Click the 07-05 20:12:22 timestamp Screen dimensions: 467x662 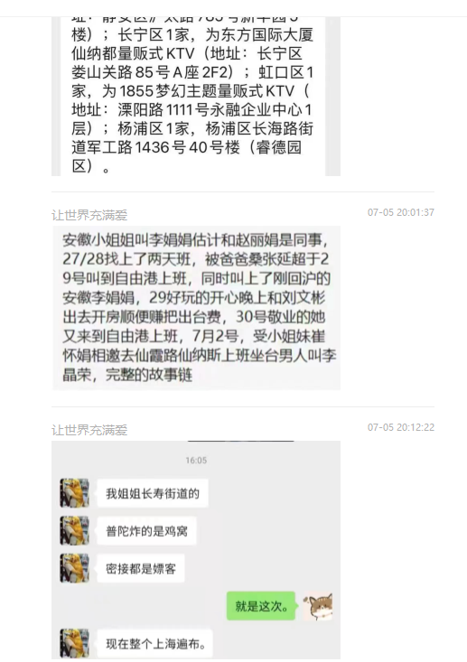click(401, 427)
